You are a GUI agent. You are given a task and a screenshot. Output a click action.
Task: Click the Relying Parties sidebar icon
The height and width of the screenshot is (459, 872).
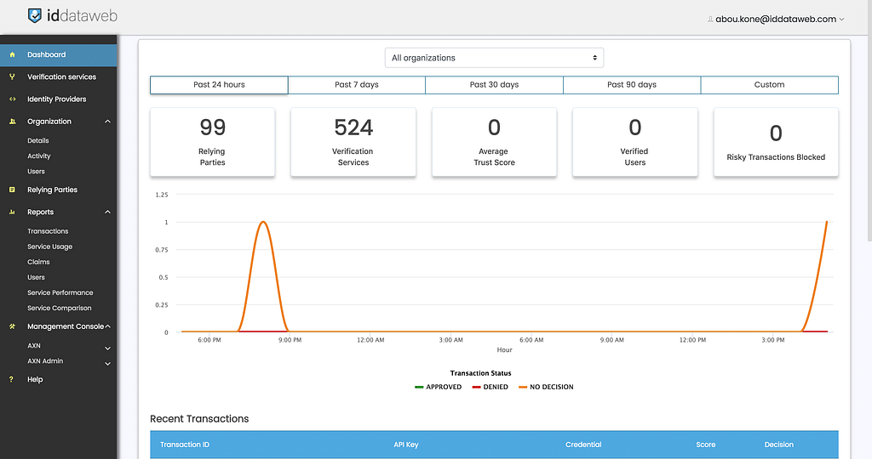point(12,190)
